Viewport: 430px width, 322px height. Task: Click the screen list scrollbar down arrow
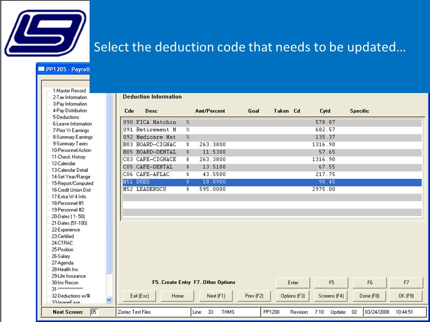(109, 300)
